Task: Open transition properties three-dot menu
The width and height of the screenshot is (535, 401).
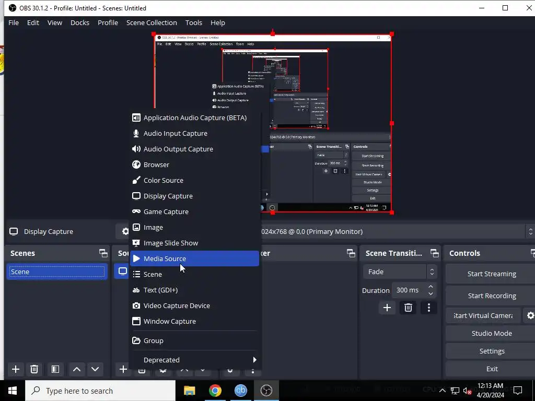Action: click(x=429, y=308)
